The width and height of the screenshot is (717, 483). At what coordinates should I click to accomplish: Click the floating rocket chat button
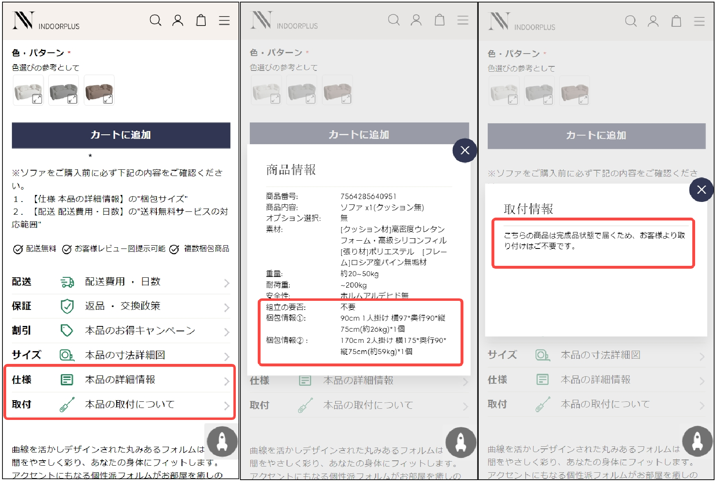(x=221, y=441)
